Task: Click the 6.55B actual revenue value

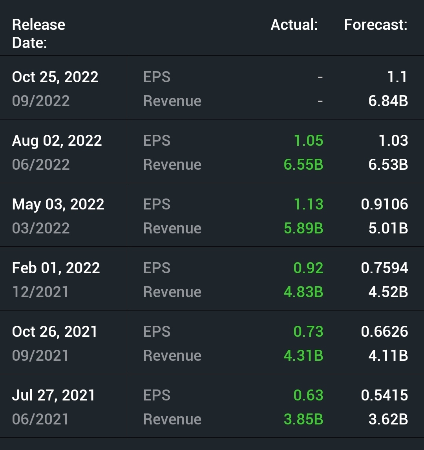Action: 303,165
